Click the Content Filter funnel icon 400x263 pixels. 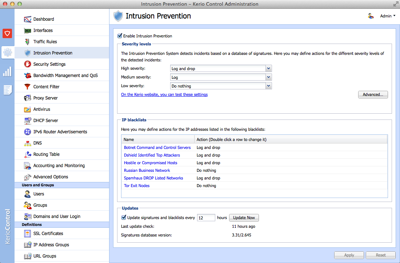(27, 87)
